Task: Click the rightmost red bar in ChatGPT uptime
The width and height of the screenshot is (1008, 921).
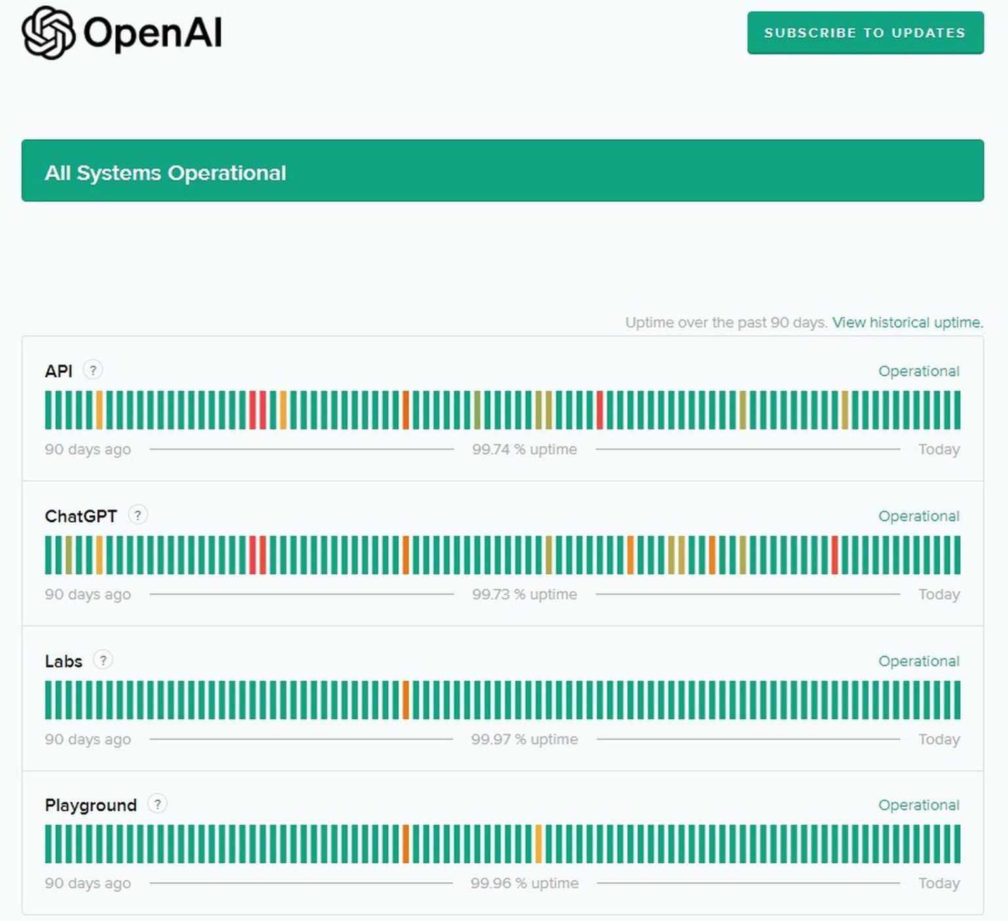Action: point(835,555)
